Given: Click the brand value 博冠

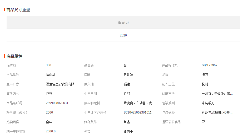Looking at the screenshot, I should coord(205,75).
